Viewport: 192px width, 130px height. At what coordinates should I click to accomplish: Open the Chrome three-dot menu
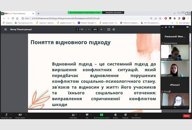coord(188,18)
